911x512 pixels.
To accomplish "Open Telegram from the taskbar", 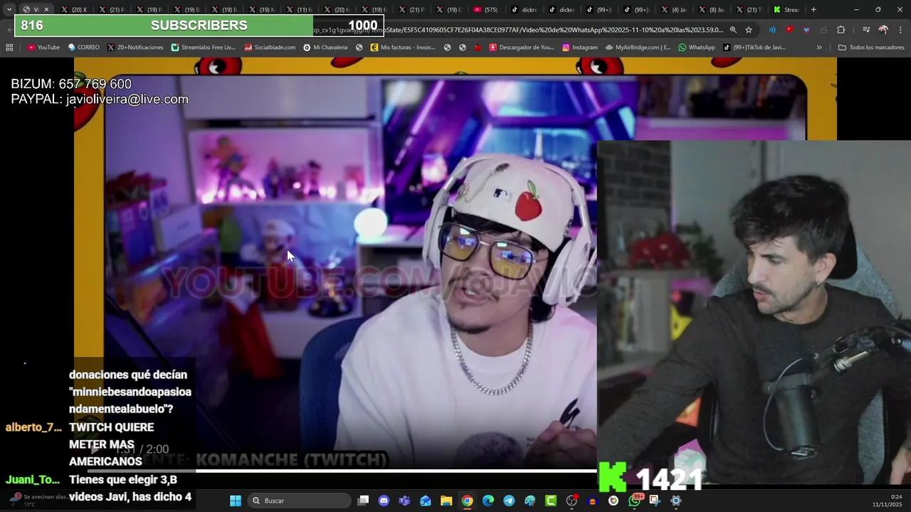I will (509, 501).
